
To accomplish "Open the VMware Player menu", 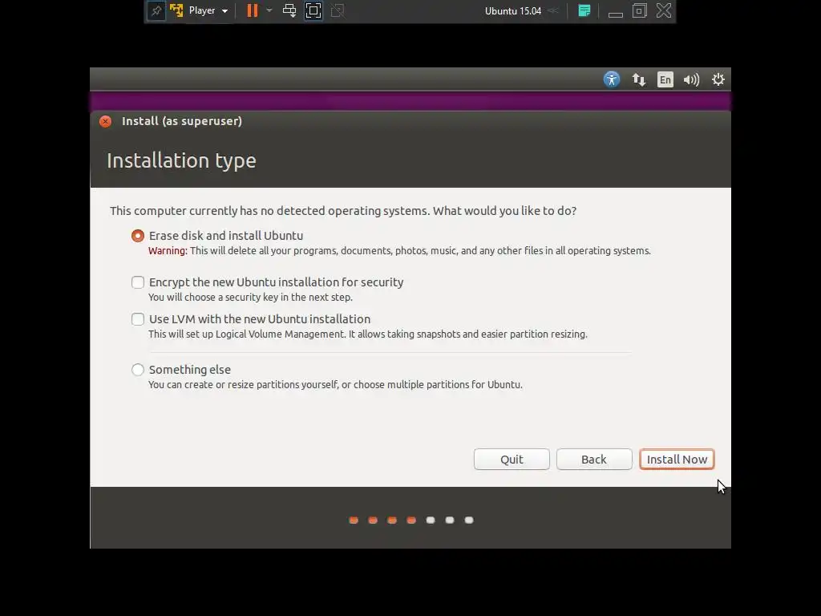I will (208, 10).
